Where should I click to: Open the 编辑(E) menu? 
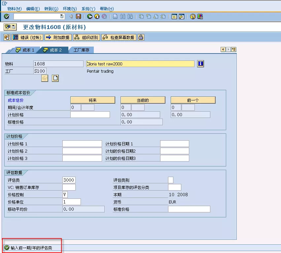(x=33, y=9)
